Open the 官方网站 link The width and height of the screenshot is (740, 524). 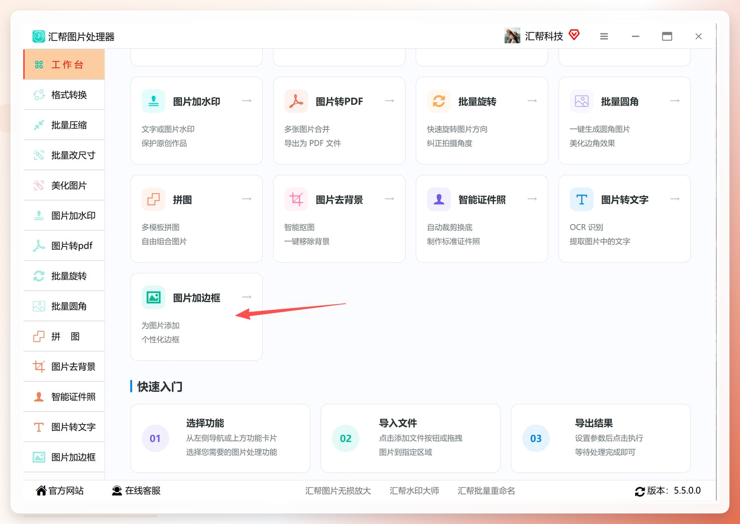[x=60, y=491]
